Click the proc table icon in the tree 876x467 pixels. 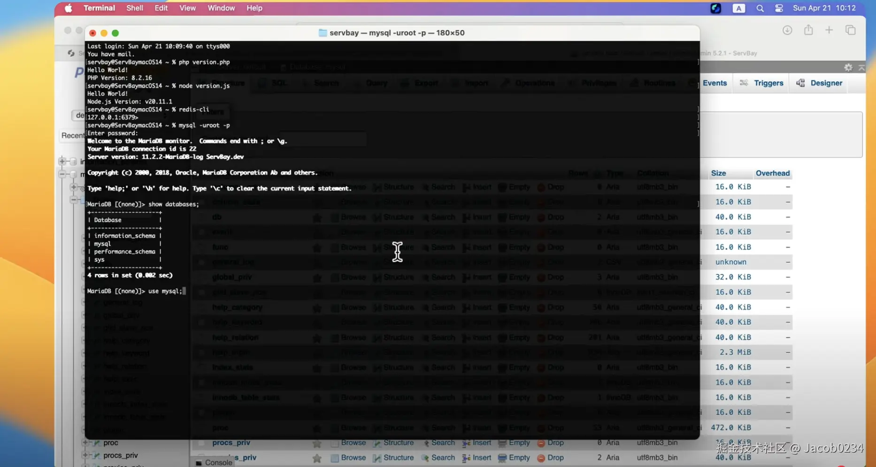coord(97,443)
